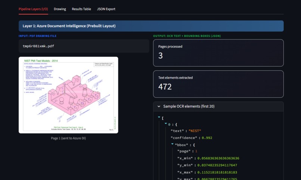Screen dimensions: 301x180
Task: Switch to the Results Table tab
Action: 81,9
